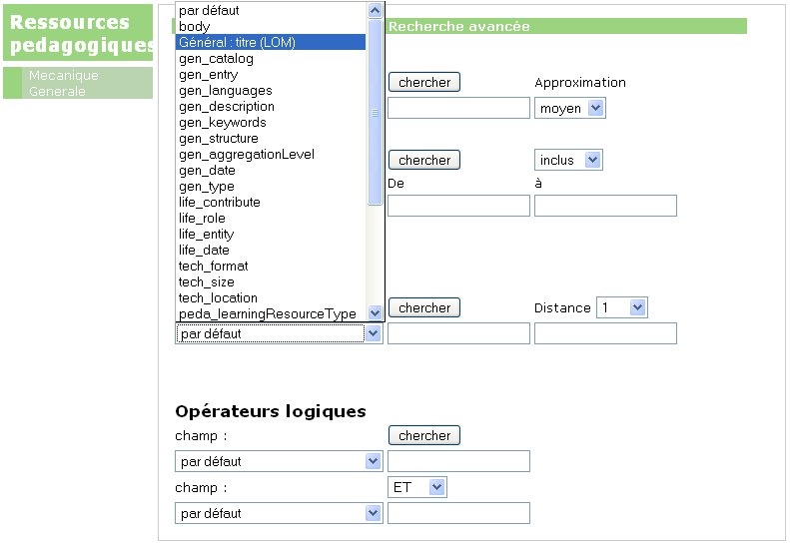Screen dimensions: 790x544
Task: Click the field list's scroll-down arrow
Action: pyautogui.click(x=376, y=313)
